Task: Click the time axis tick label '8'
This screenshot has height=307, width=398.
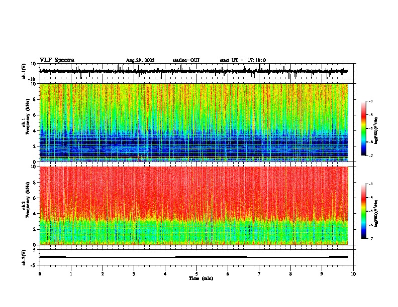Action: [x=290, y=274]
